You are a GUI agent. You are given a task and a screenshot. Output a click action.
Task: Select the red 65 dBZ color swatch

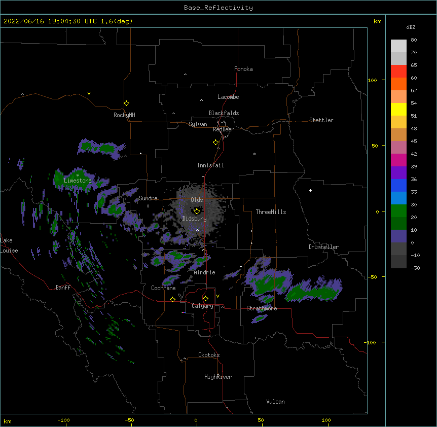[398, 71]
